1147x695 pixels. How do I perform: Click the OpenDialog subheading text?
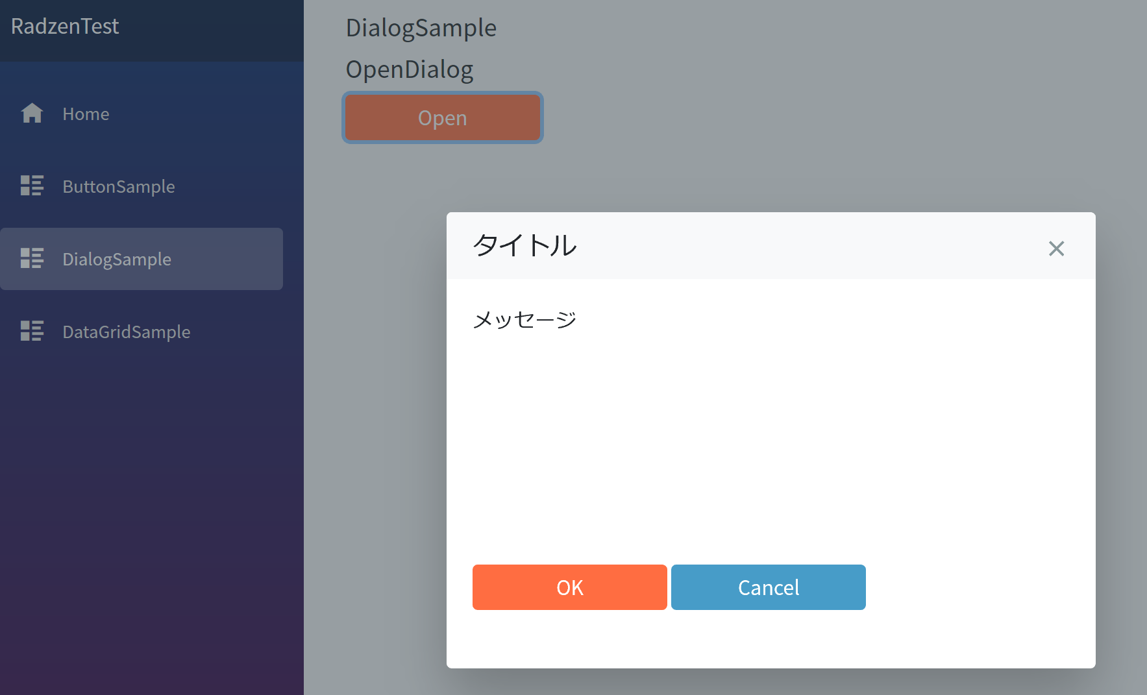click(409, 70)
